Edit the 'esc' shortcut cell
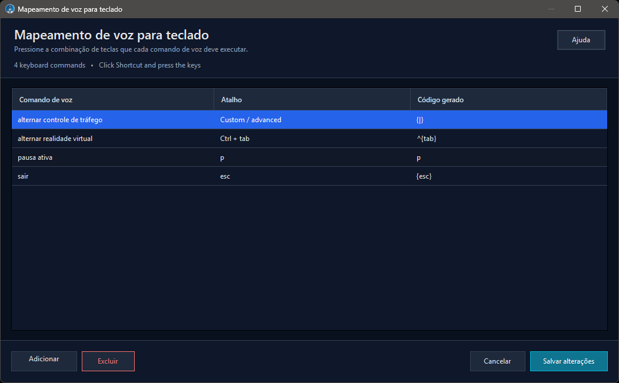Screen dimensions: 619x383 [312, 176]
